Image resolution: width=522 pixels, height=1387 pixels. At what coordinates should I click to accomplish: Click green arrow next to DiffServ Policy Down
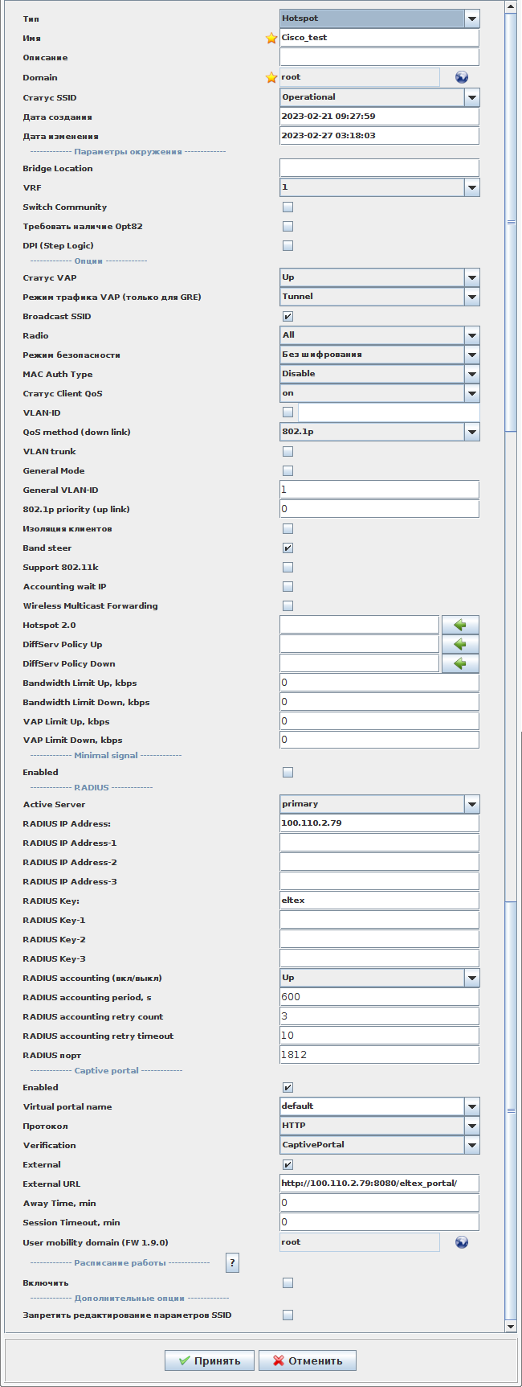459,663
